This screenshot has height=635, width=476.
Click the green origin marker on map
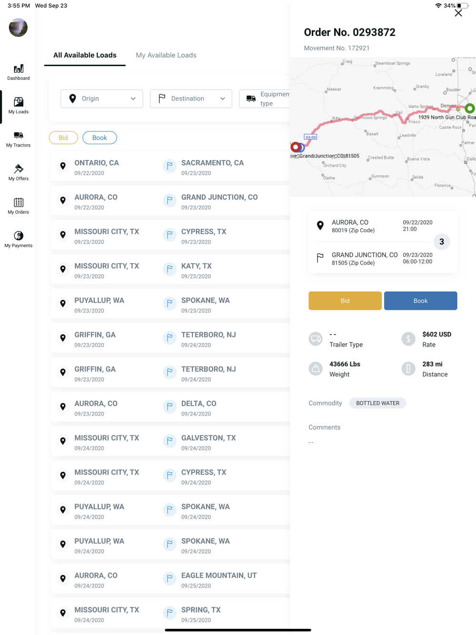point(470,109)
